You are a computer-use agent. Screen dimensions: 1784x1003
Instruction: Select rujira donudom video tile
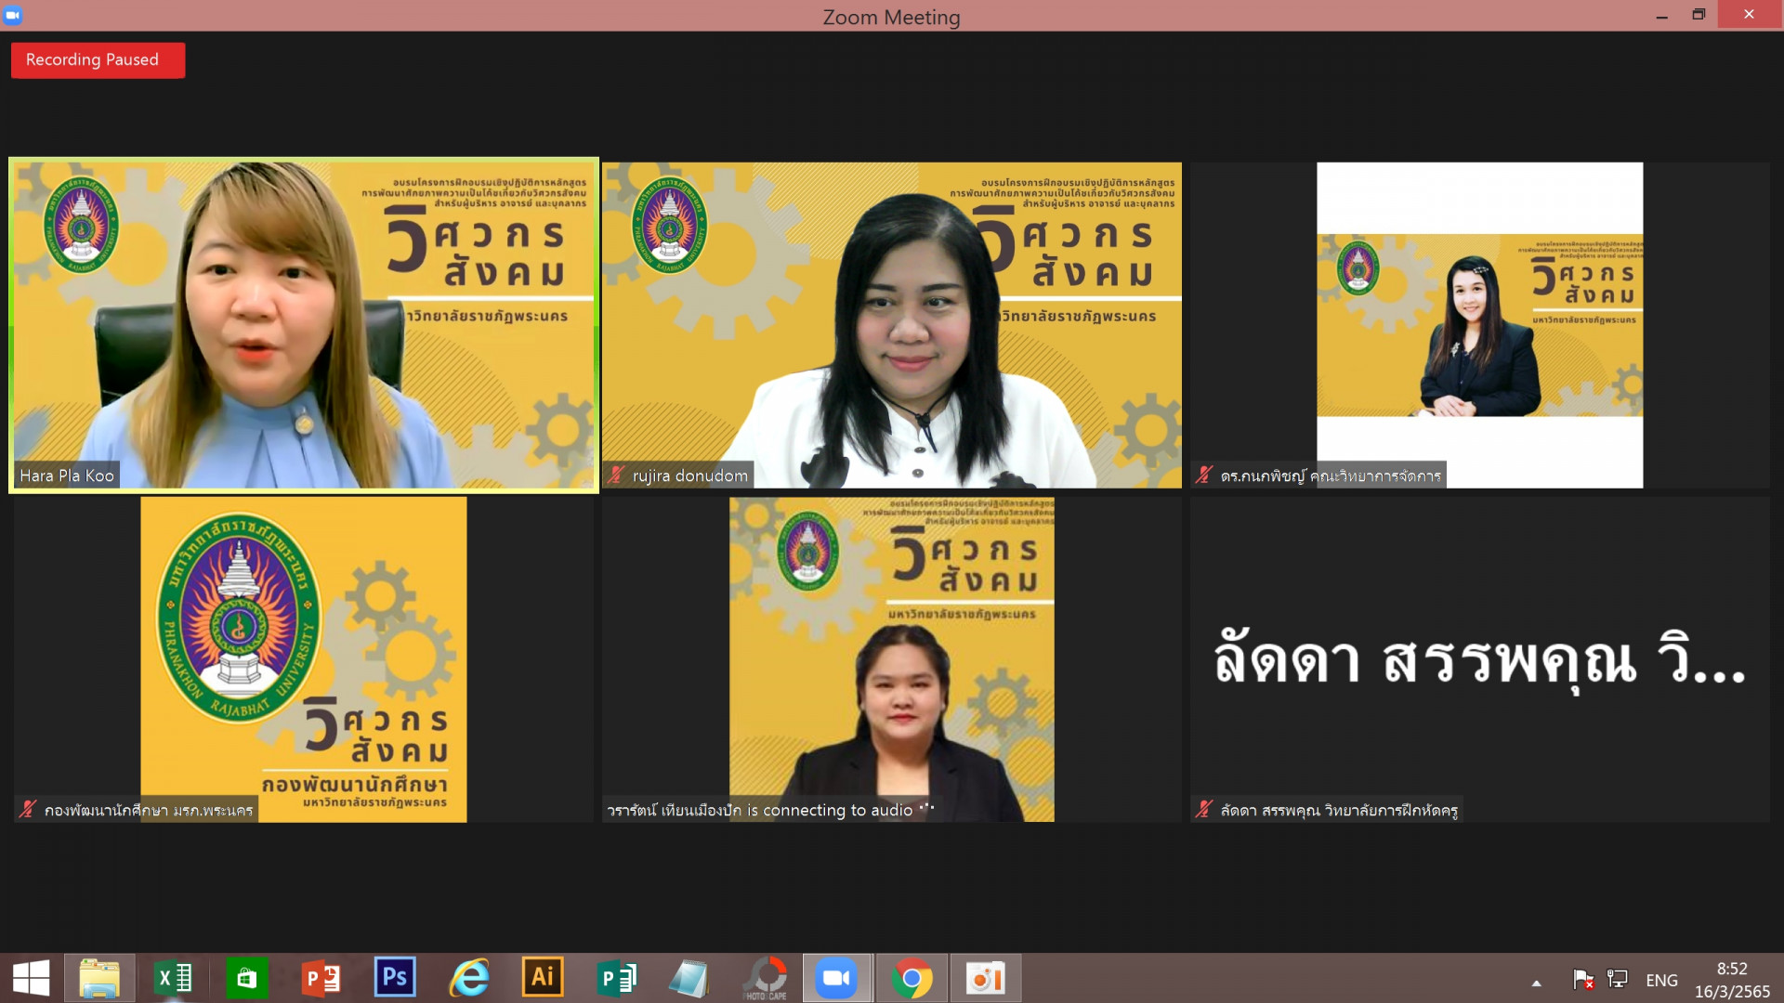[x=891, y=325]
